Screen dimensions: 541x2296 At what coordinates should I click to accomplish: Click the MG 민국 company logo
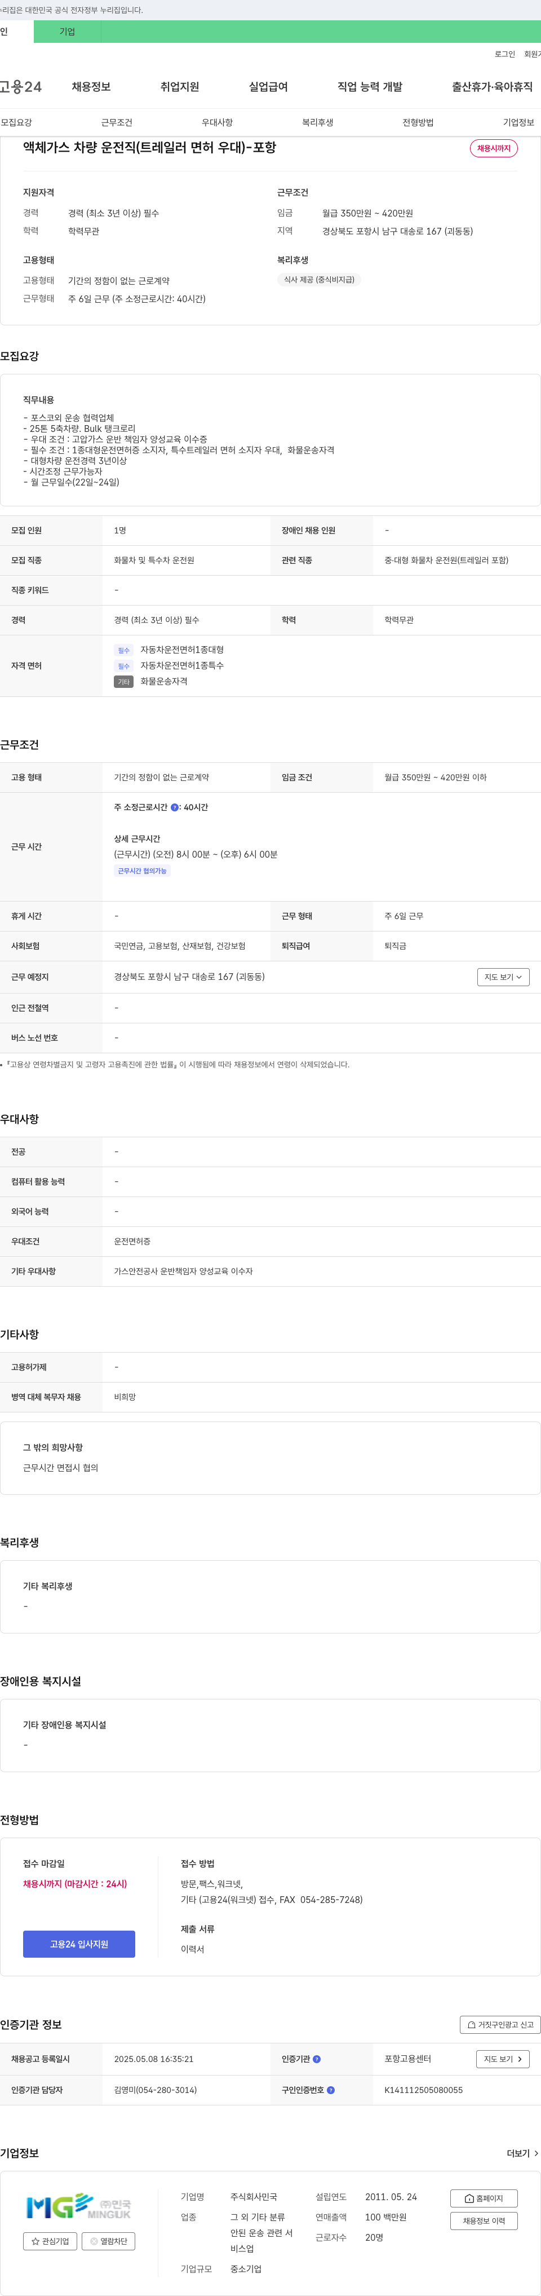(78, 2206)
